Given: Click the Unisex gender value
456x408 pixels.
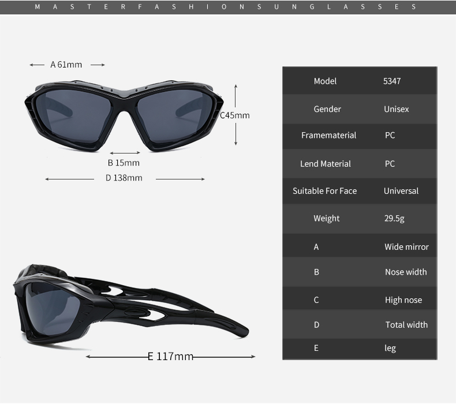Looking at the screenshot, I should [396, 109].
